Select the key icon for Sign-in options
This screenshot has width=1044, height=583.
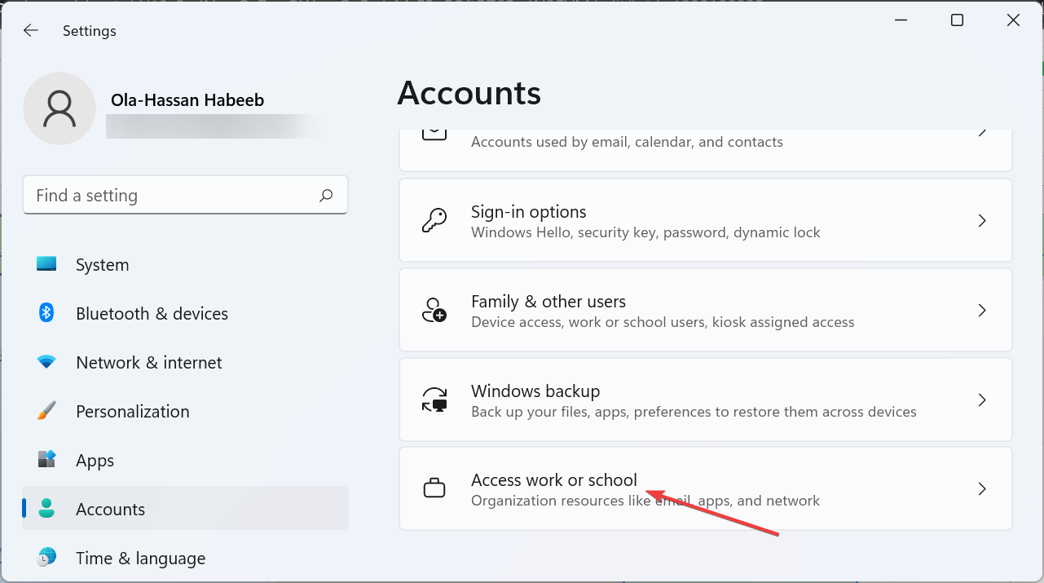pyautogui.click(x=434, y=220)
